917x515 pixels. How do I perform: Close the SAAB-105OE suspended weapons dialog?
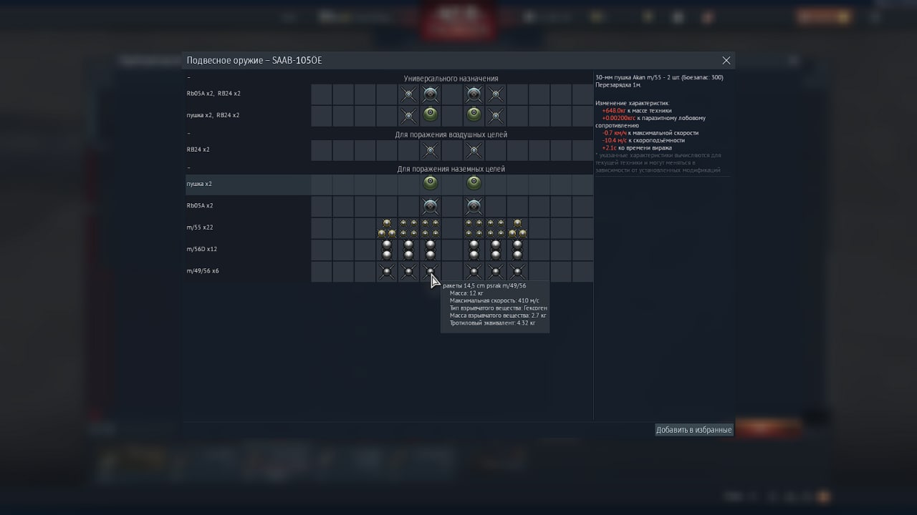[726, 61]
